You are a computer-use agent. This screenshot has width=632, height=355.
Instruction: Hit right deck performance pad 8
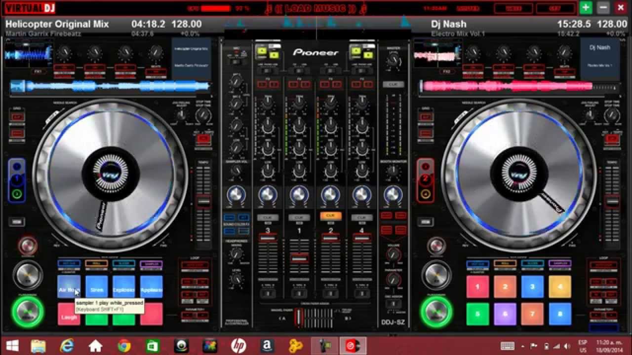(x=560, y=314)
